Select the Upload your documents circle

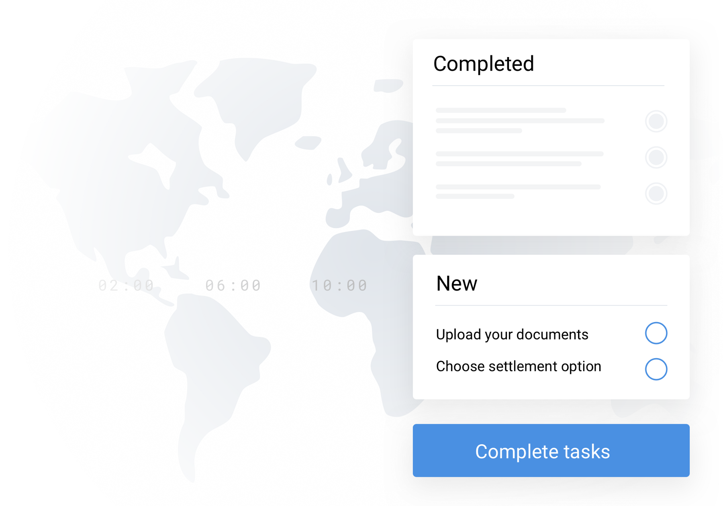tap(656, 333)
